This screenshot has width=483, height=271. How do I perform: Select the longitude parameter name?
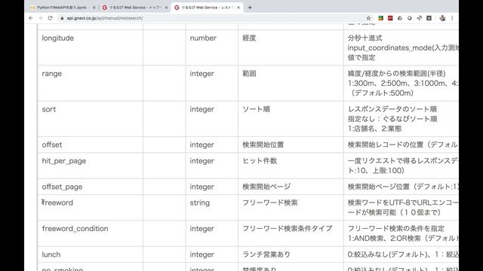(58, 38)
